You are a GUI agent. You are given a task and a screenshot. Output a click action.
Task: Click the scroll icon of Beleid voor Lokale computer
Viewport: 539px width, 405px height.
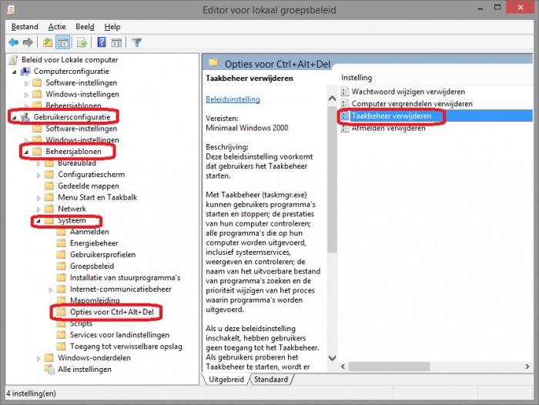click(13, 60)
